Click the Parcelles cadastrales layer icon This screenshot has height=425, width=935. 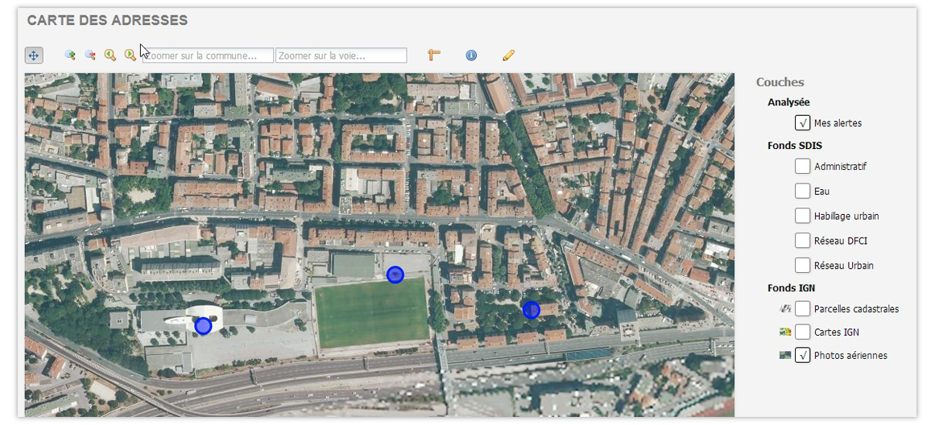(x=785, y=308)
